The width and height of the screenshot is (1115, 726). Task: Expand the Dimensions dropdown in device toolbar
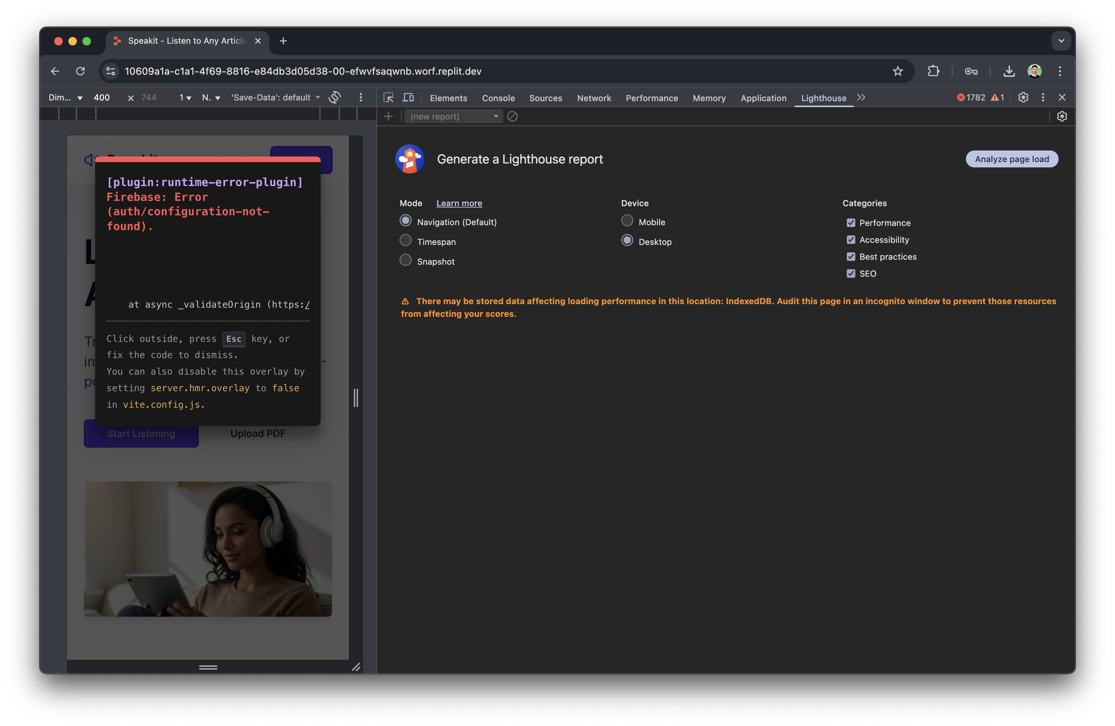66,97
